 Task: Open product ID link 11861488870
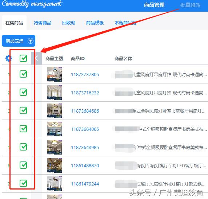[x=85, y=165]
